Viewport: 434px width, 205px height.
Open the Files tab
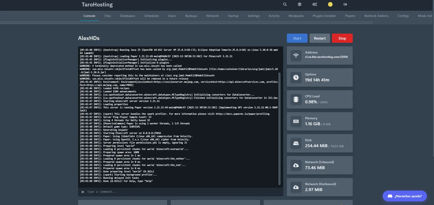pos(108,16)
